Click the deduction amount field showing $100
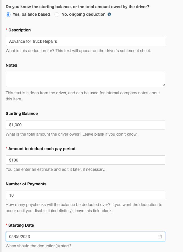The image size is (183, 252). point(86,160)
